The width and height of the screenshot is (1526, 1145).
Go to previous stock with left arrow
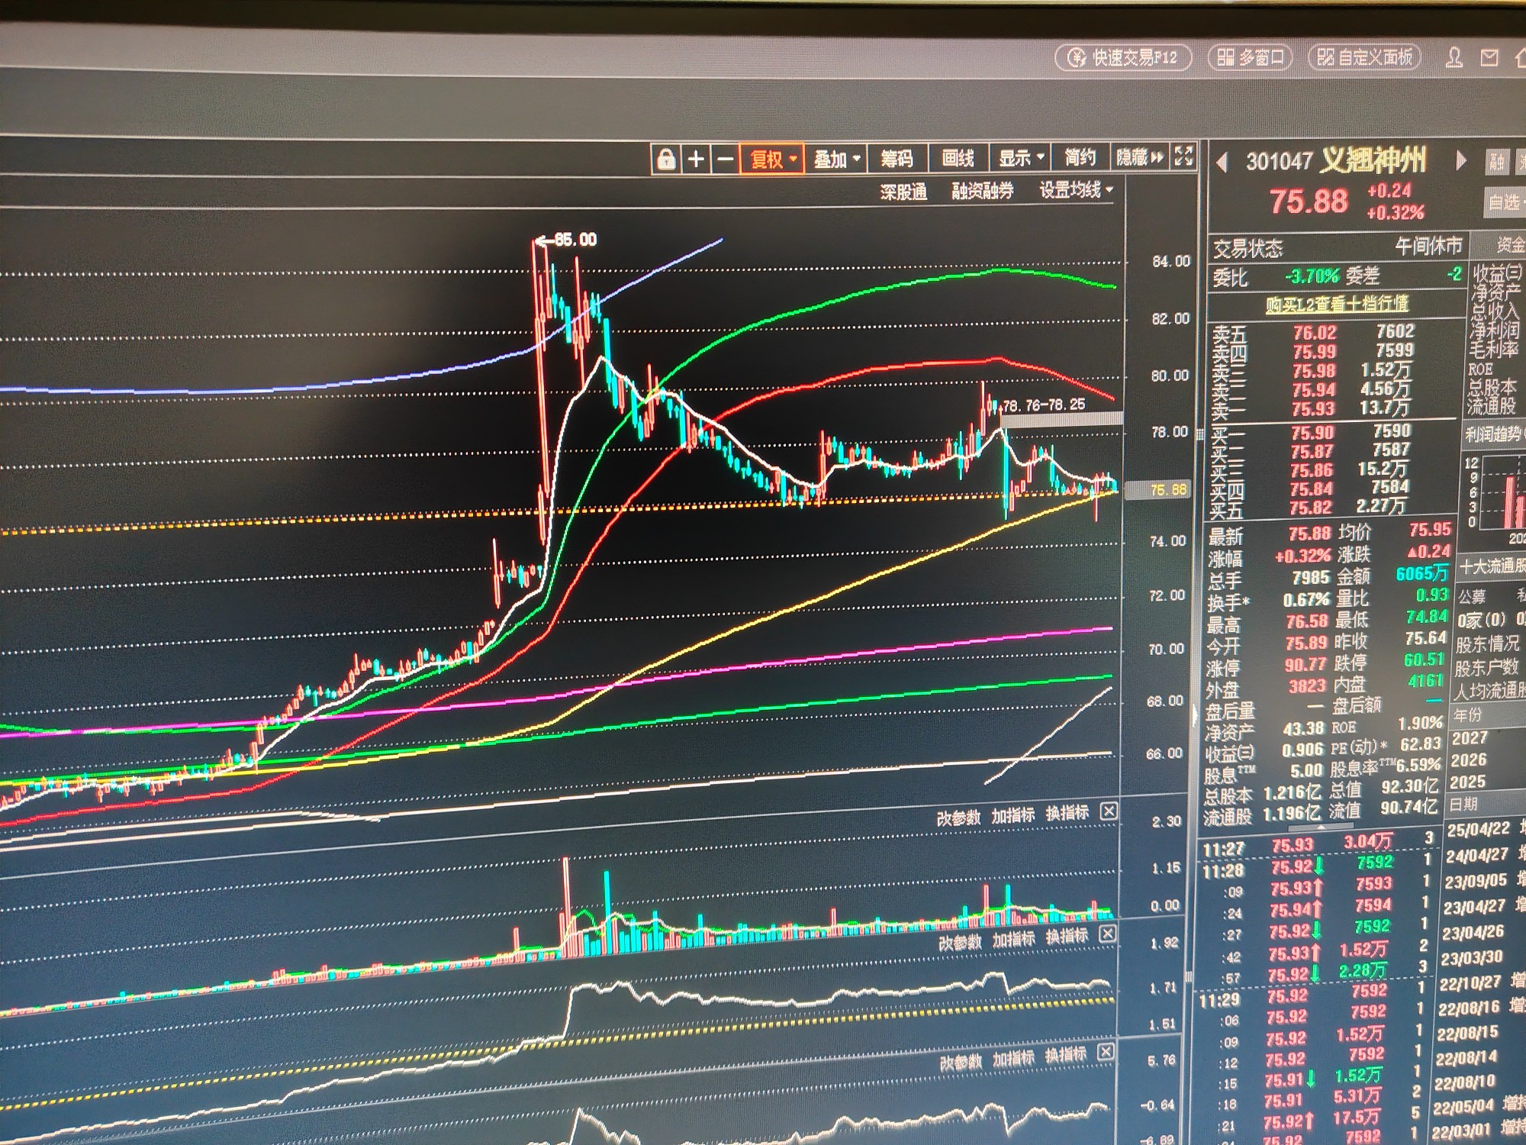[x=1222, y=163]
